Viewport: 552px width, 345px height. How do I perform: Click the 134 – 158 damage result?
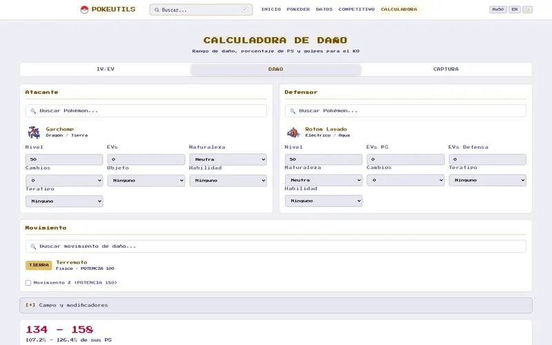59,330
